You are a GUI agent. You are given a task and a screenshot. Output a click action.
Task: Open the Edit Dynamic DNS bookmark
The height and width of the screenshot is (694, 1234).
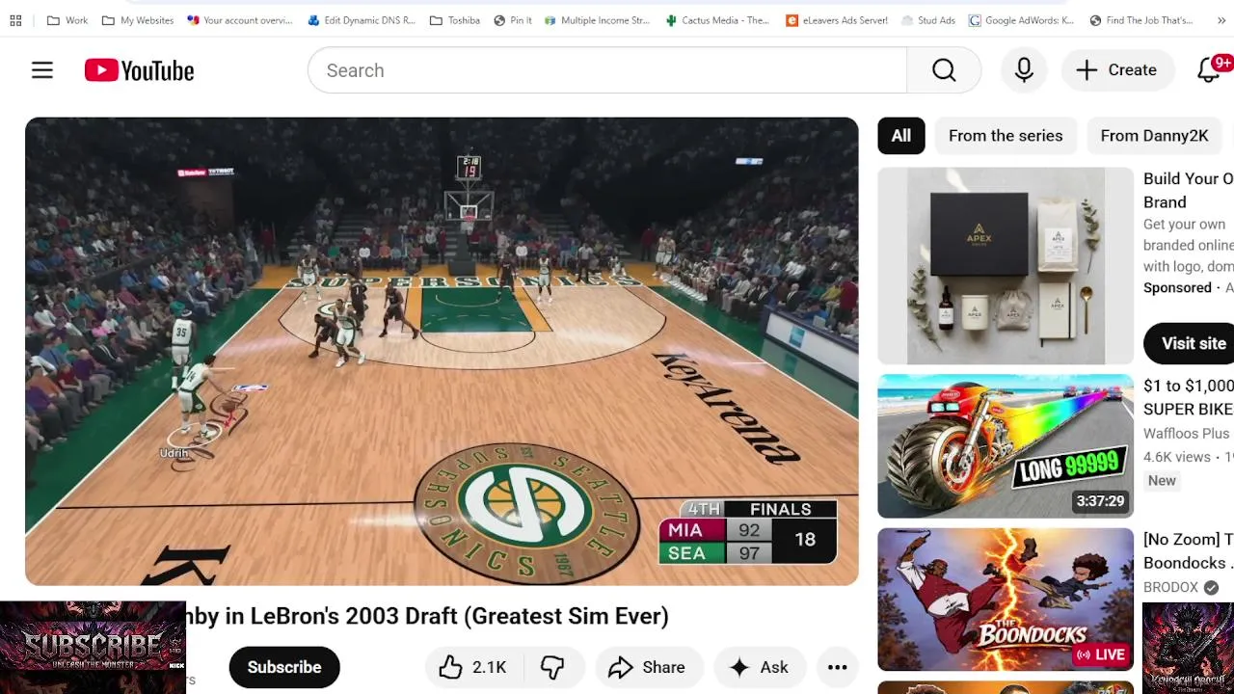click(x=362, y=20)
